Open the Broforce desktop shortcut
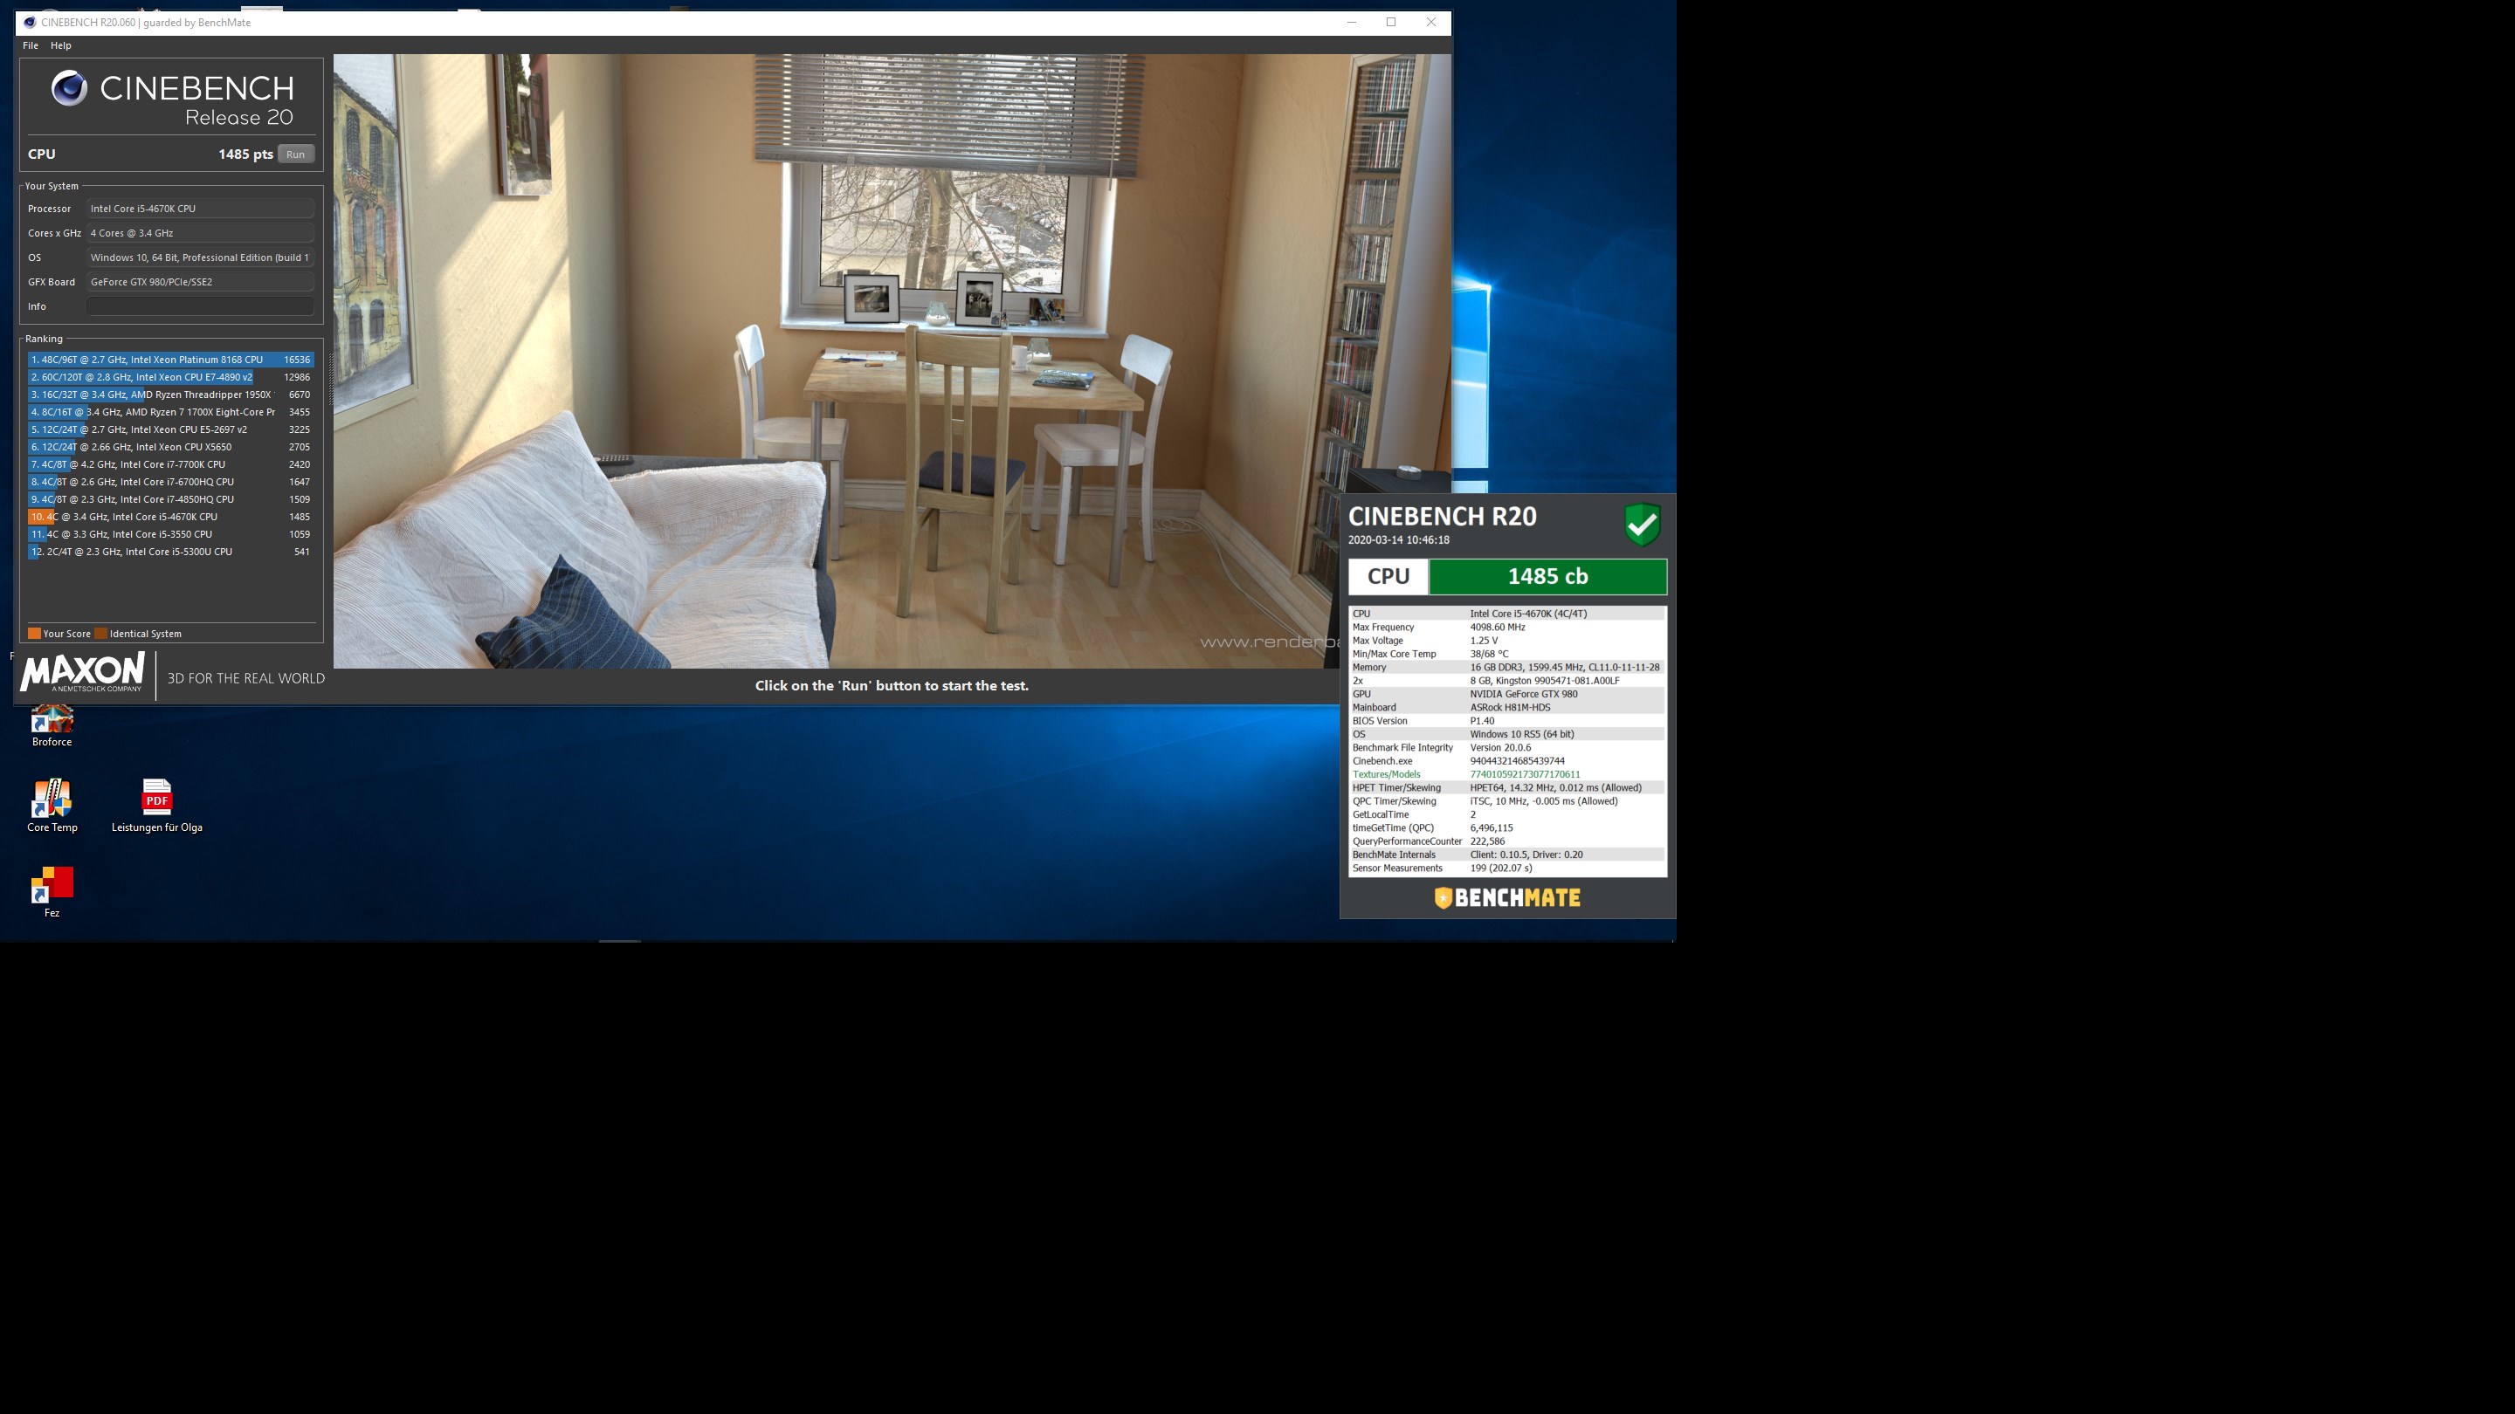 (x=52, y=725)
